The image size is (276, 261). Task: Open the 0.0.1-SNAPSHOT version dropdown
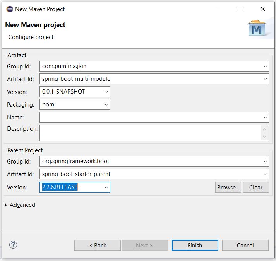point(106,92)
